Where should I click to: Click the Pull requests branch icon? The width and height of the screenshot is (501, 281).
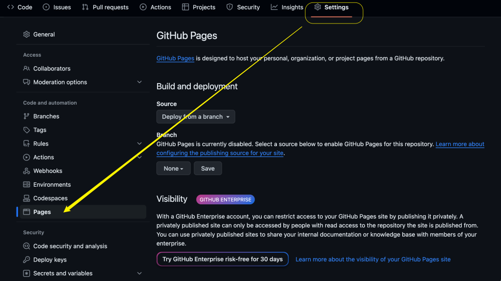[85, 7]
